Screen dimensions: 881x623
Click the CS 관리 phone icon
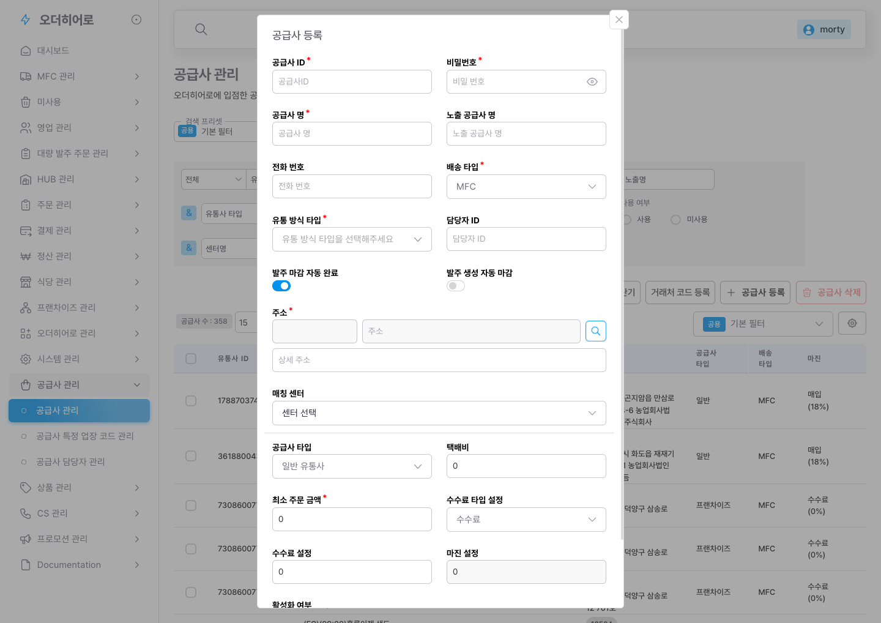coord(26,513)
